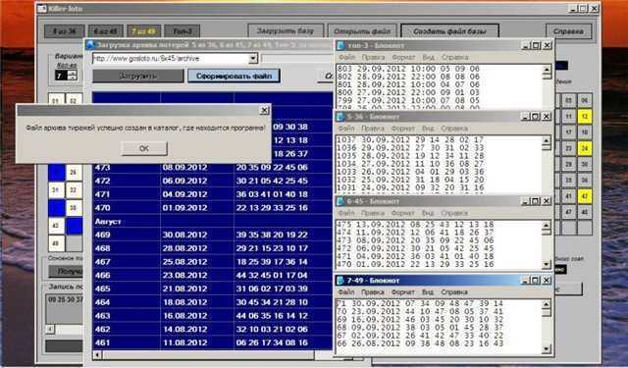Increase the Кол-во variant count spinner

pyautogui.click(x=72, y=73)
